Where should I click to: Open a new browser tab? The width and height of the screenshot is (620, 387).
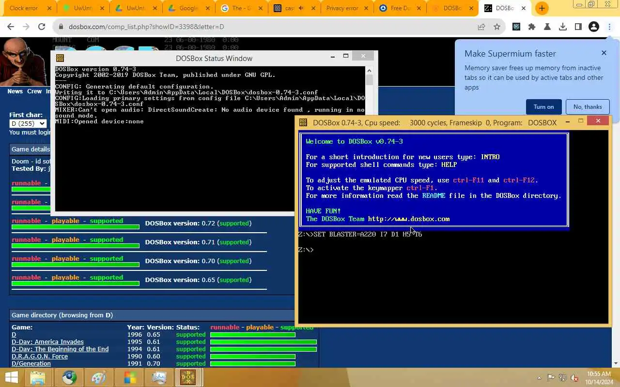click(x=542, y=8)
